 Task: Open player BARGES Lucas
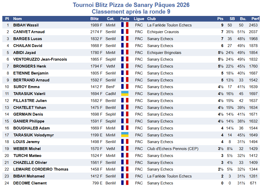click(x=28, y=39)
